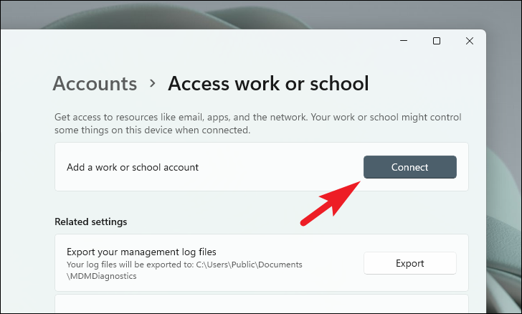Maximize the Settings window

tap(437, 41)
